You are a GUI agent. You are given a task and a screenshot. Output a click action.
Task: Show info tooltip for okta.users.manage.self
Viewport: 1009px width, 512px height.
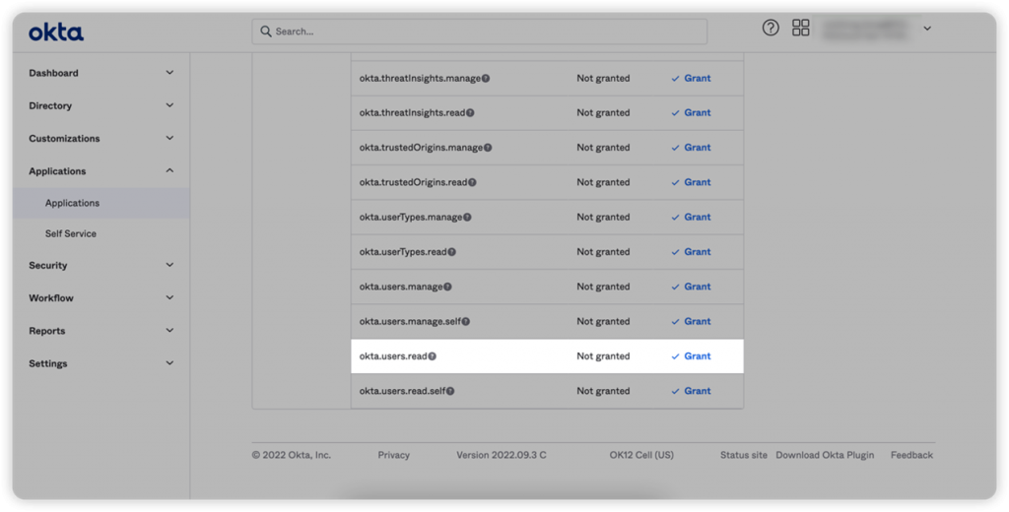coord(465,322)
